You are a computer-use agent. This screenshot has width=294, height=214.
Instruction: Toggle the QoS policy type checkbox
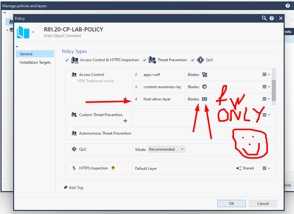(193, 60)
